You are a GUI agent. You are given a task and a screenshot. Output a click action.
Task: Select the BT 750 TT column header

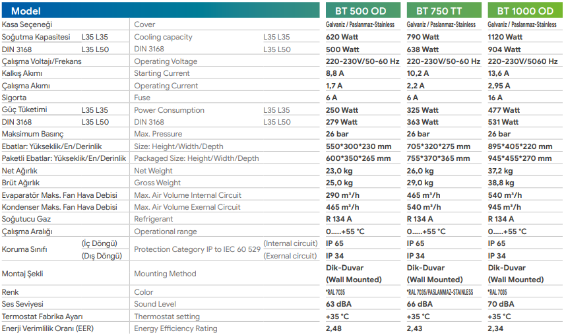pos(443,11)
